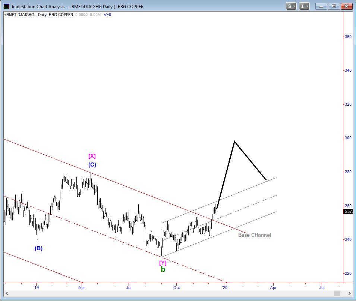Click the 280 price axis label
The height and width of the screenshot is (301, 356).
coord(348,172)
